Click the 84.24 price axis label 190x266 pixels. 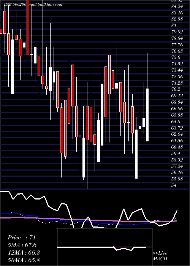tap(177, 6)
